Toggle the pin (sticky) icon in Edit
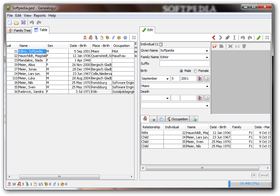The height and width of the screenshot is (196, 280). click(x=227, y=38)
